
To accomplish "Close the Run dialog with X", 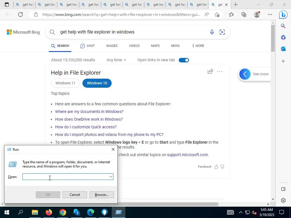I will (113, 149).
